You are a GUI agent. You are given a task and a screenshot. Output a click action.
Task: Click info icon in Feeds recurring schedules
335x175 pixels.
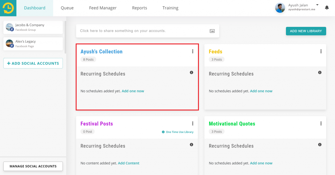pos(320,72)
